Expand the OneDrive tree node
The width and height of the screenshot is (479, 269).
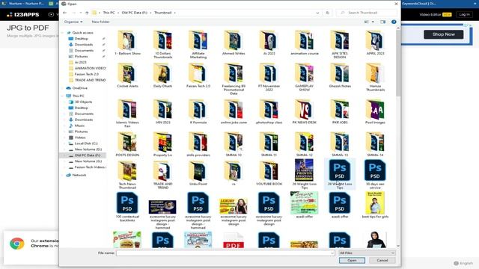coord(63,88)
